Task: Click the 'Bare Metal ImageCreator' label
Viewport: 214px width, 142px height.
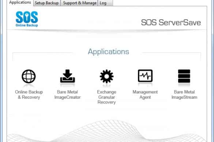Action: click(x=67, y=95)
